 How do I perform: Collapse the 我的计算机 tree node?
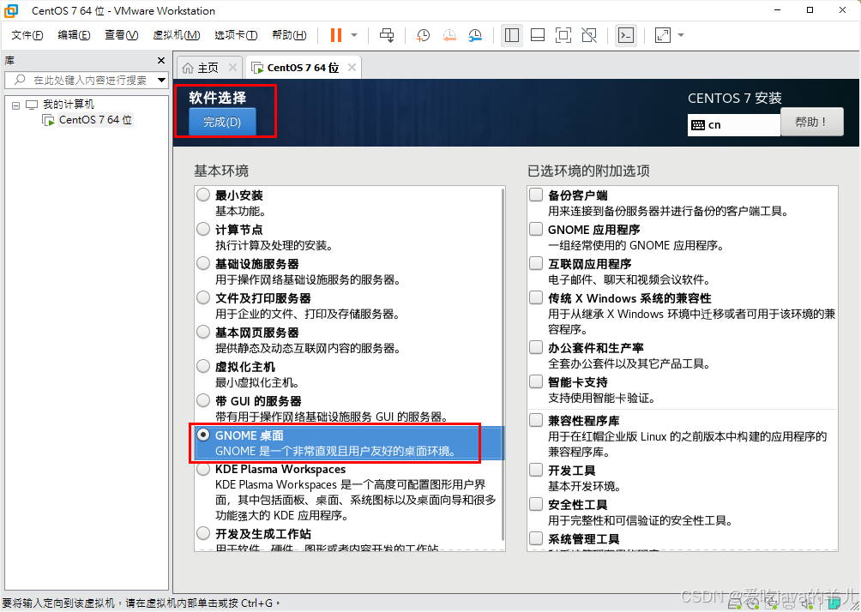(x=16, y=105)
